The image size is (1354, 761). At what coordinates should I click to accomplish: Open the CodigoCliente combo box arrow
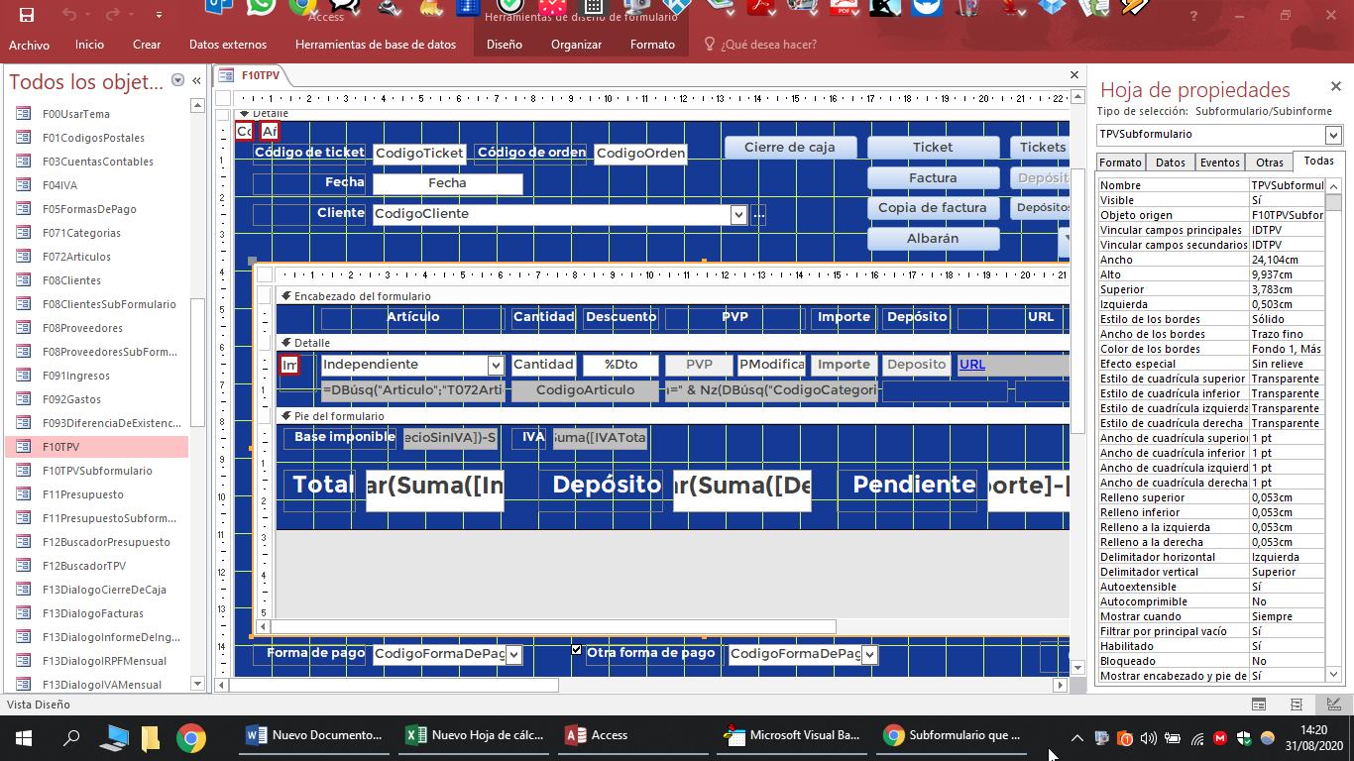[x=738, y=214]
